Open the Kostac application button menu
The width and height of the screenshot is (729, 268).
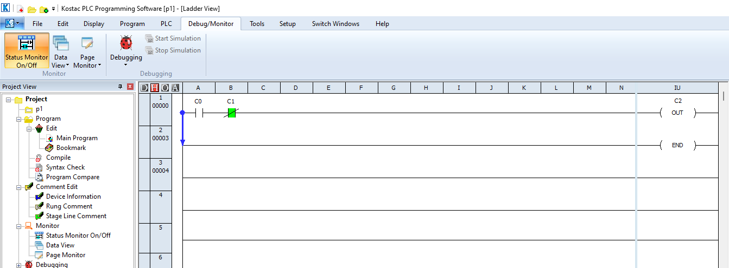tap(12, 23)
